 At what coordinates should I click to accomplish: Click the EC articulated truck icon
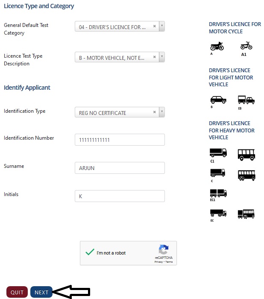click(x=218, y=212)
